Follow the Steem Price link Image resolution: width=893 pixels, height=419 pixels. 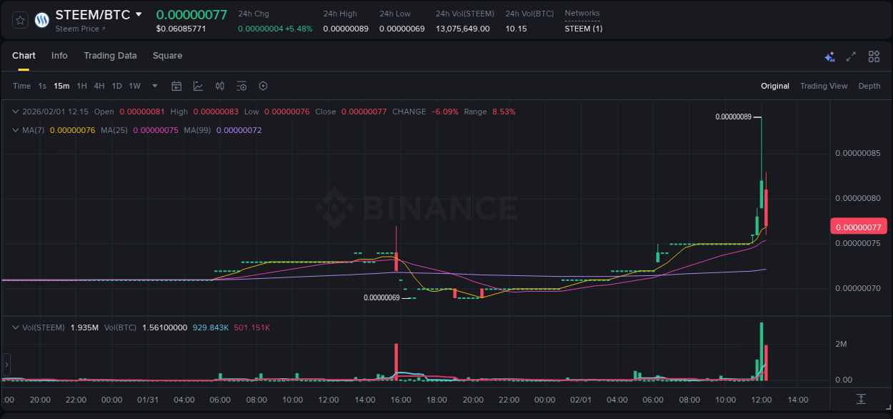[75, 29]
